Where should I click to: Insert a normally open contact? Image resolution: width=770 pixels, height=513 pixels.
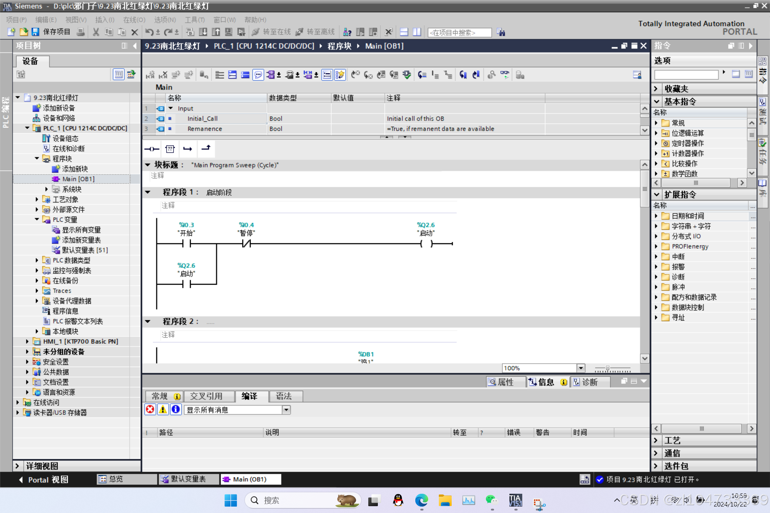152,149
